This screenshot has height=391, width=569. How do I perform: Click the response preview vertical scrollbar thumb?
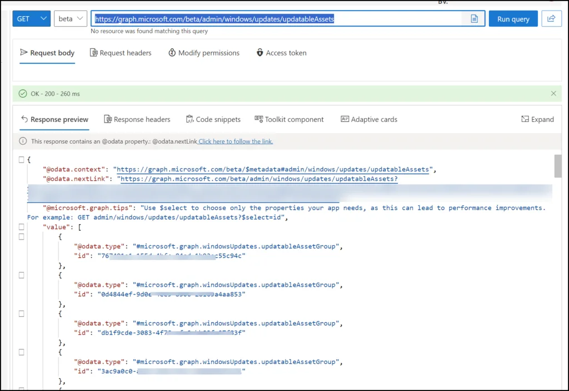coord(558,166)
